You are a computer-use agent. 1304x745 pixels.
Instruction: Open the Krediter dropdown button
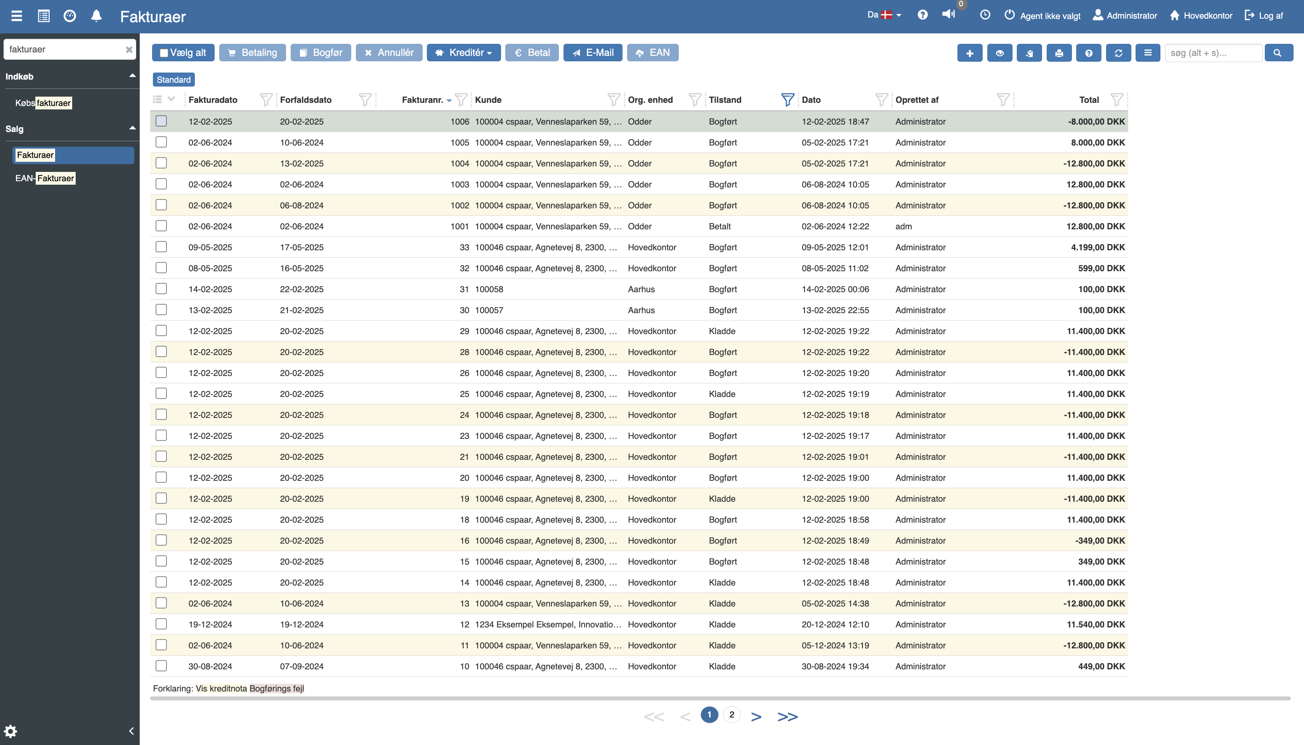(x=463, y=53)
